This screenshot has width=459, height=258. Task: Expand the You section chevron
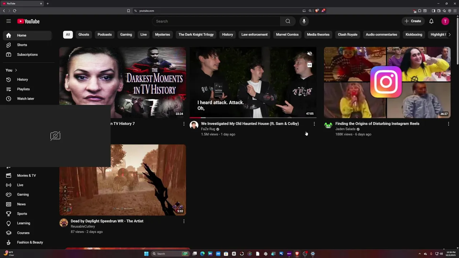(16, 70)
